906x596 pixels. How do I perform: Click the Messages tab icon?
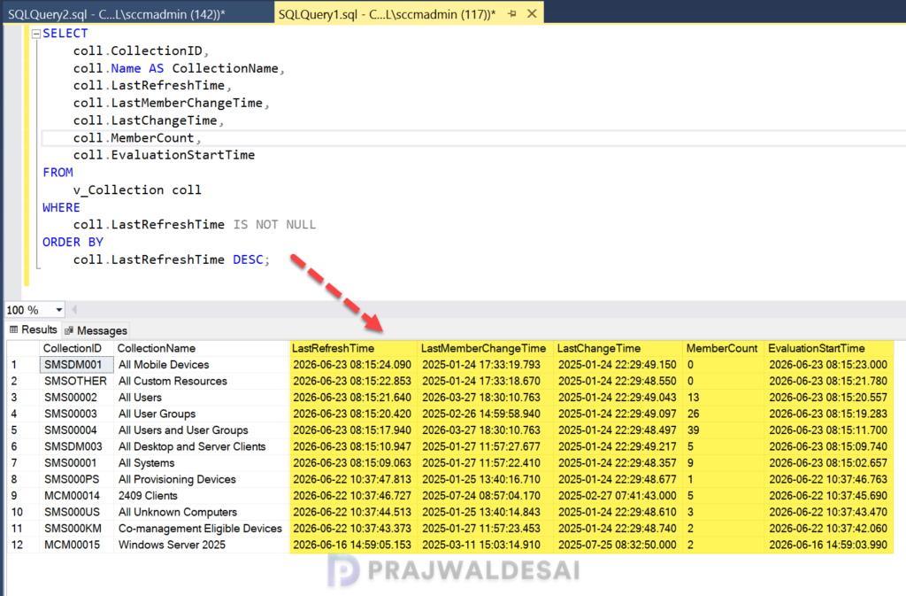pos(69,330)
